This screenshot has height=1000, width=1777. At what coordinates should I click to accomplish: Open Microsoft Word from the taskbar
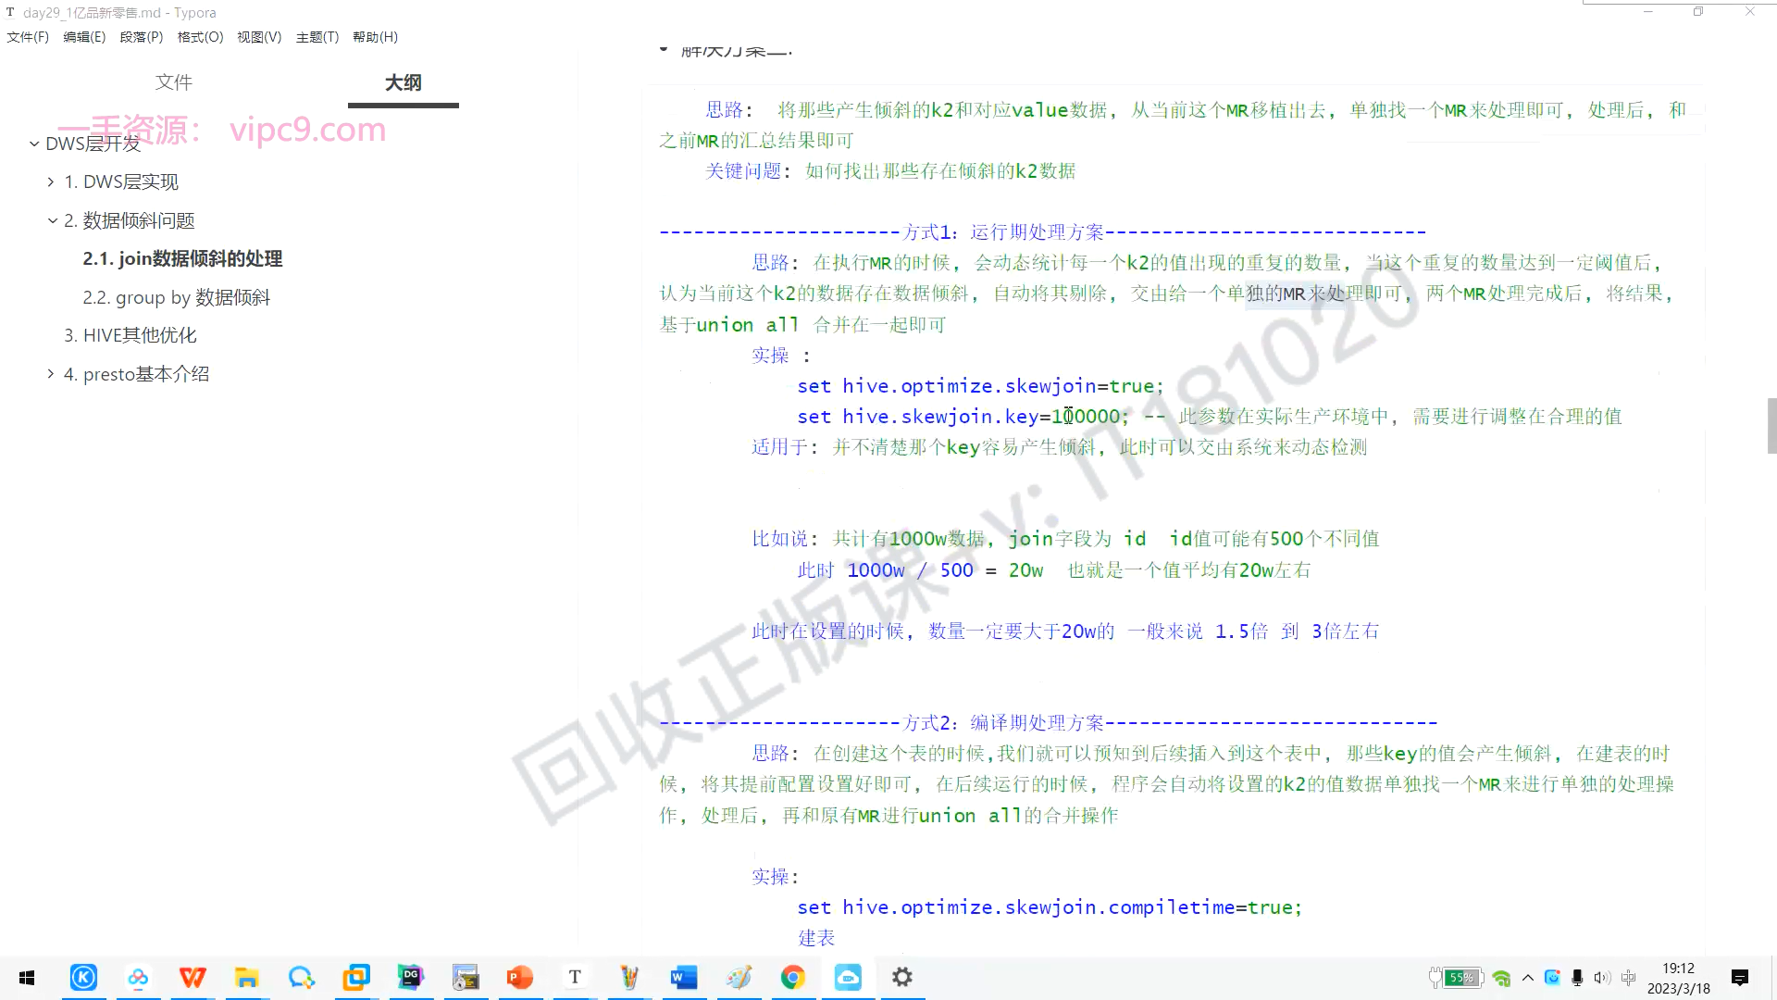click(684, 978)
